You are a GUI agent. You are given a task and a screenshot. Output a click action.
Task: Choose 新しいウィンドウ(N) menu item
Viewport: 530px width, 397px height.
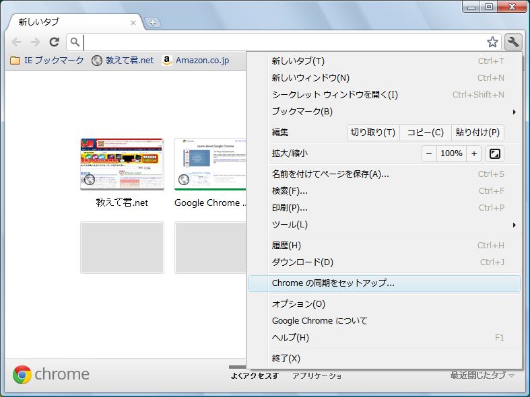(x=385, y=78)
